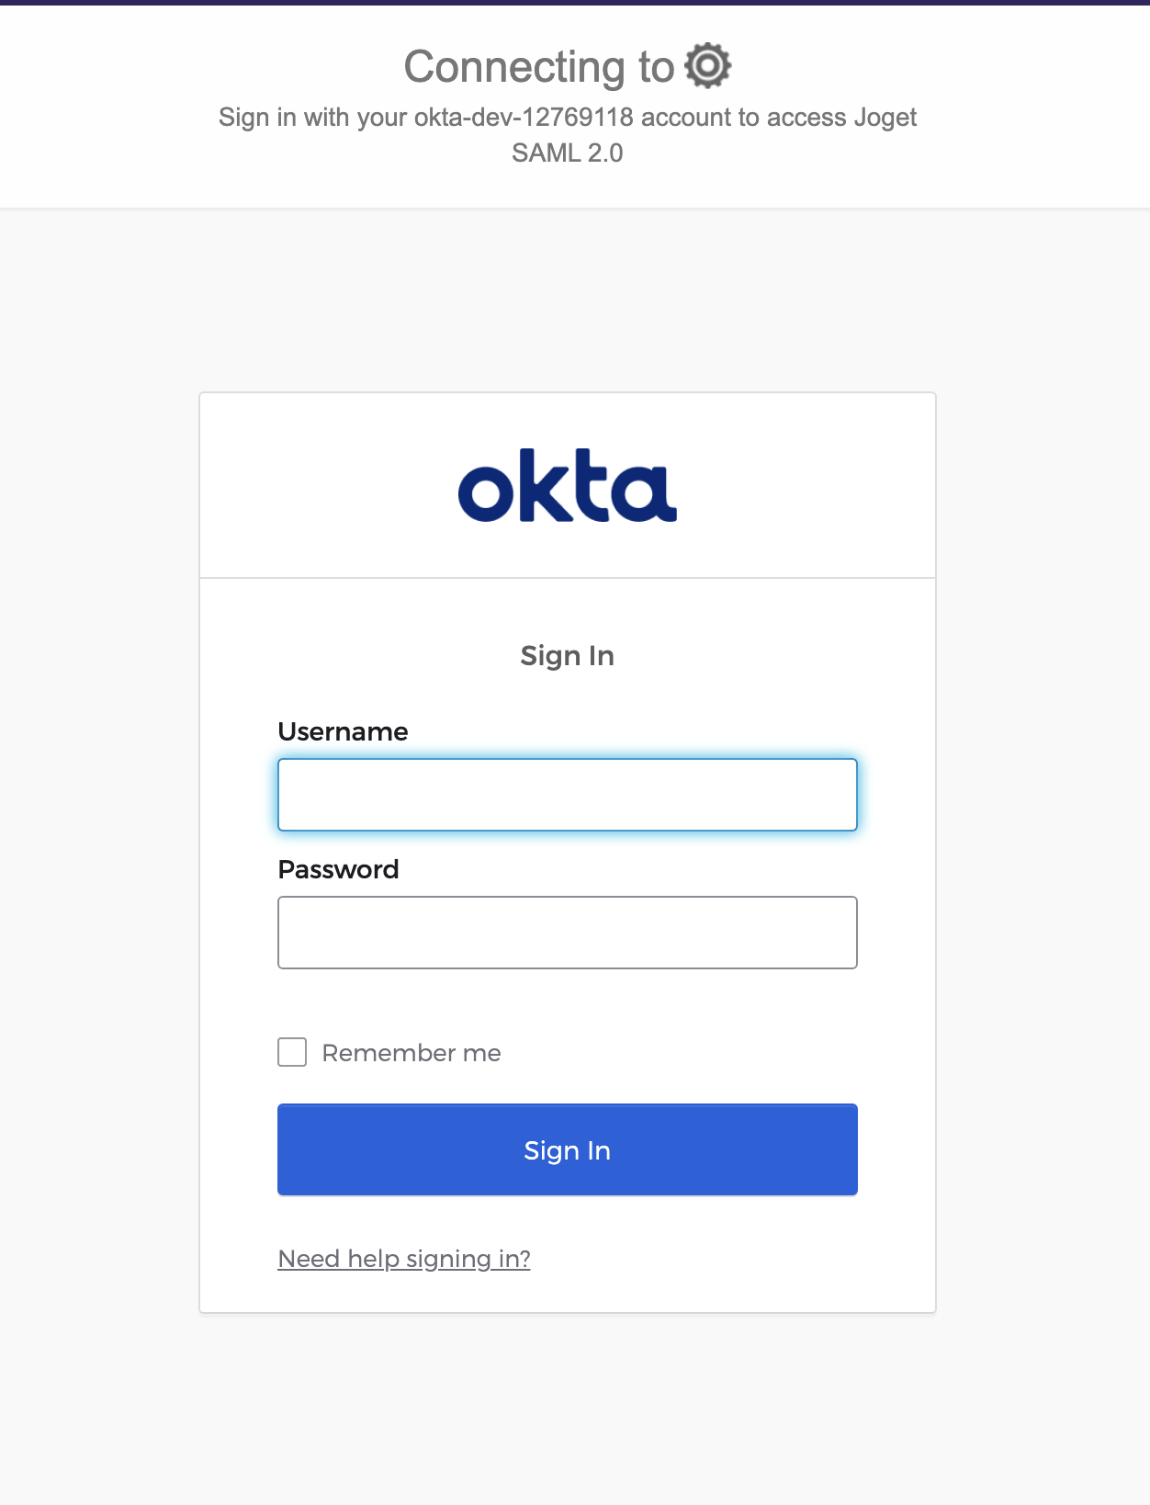Screen dimensions: 1150x1505
Task: Focus the Username input field
Action: point(567,795)
